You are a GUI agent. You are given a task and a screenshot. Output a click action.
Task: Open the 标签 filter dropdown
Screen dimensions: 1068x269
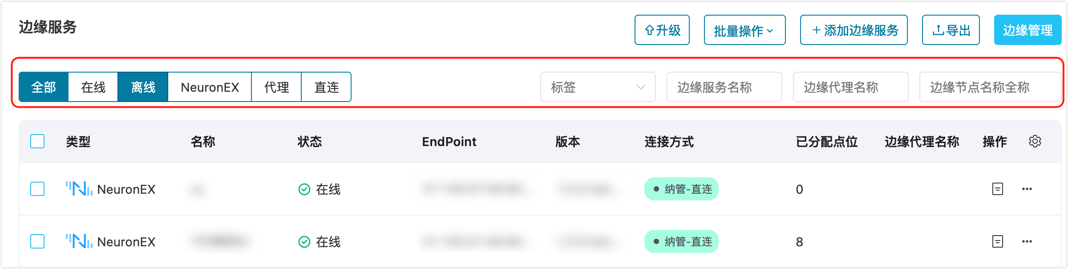pos(598,87)
